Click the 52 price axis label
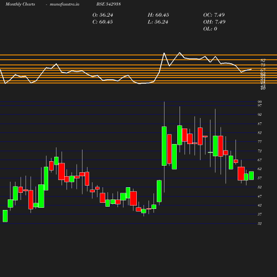The height and width of the screenshot is (277, 277). (260, 187)
